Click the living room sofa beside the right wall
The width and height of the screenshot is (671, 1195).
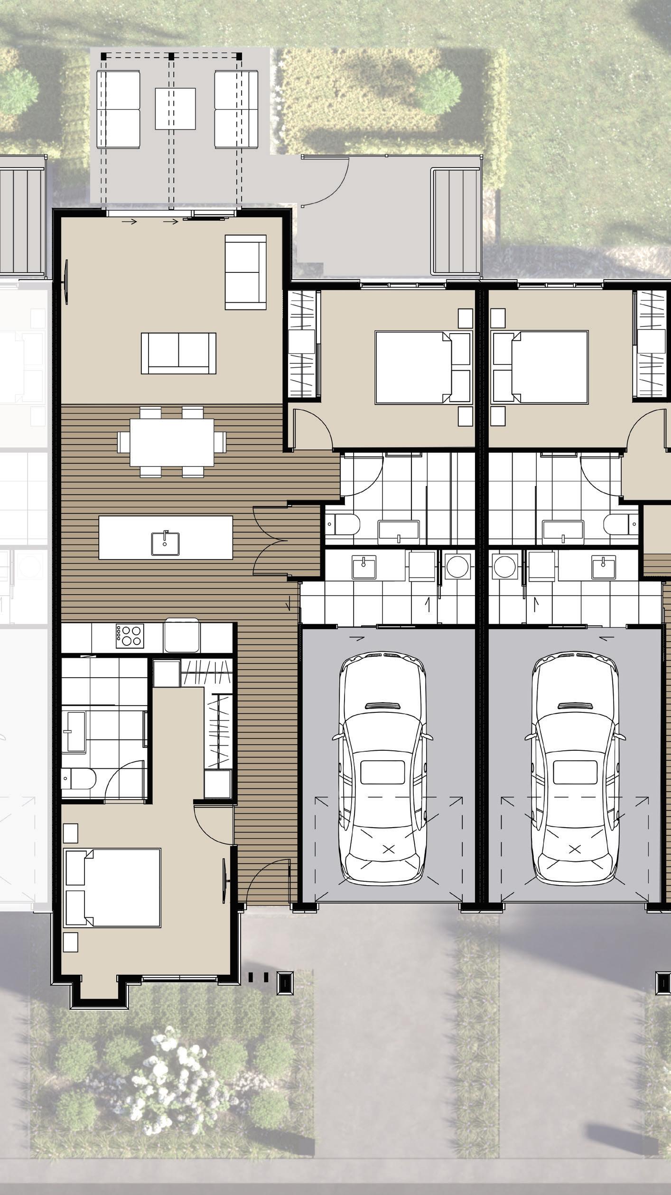click(245, 272)
